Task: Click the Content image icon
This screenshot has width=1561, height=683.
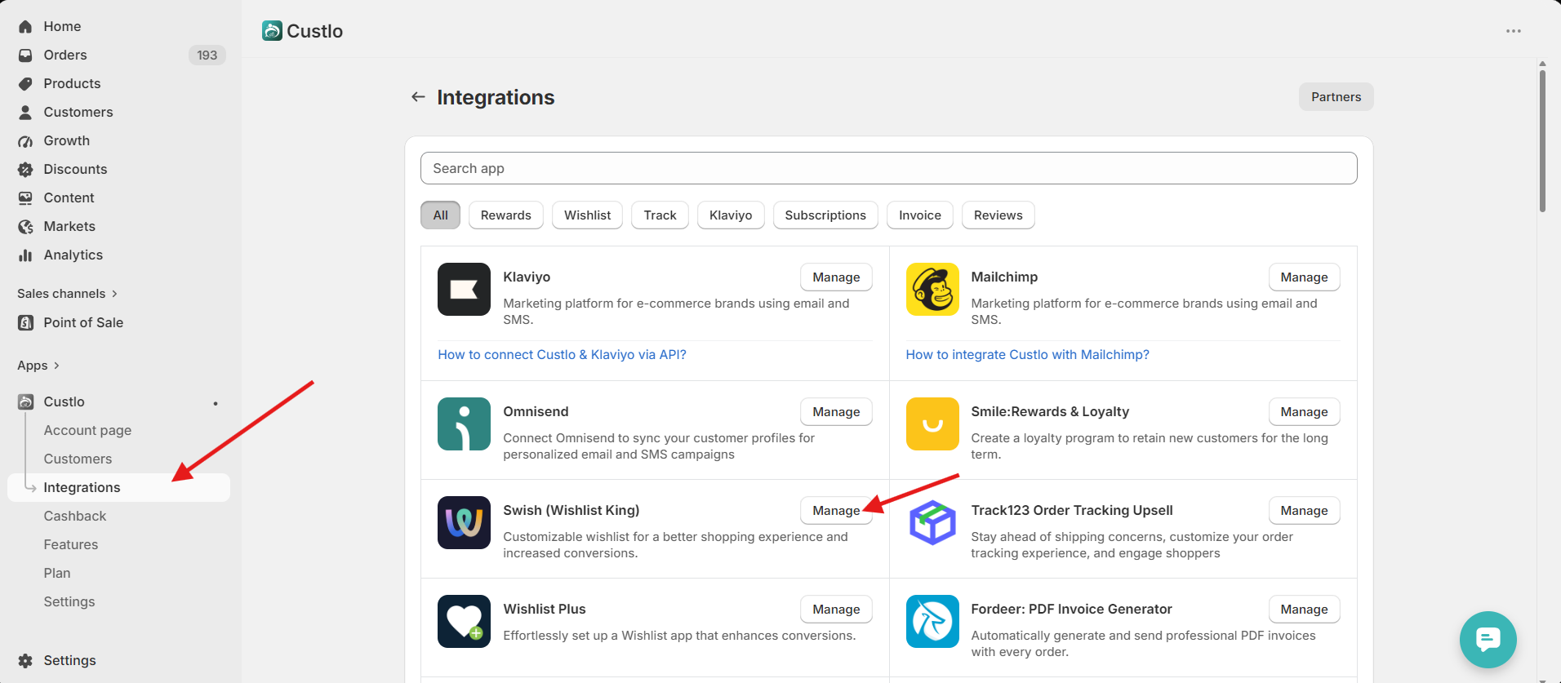Action: coord(25,198)
